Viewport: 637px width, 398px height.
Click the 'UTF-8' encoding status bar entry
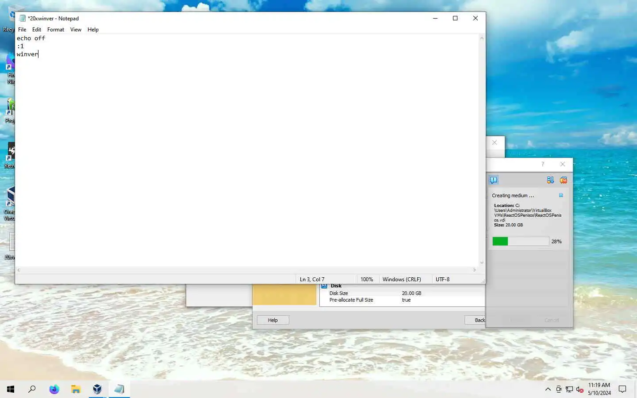click(x=442, y=279)
